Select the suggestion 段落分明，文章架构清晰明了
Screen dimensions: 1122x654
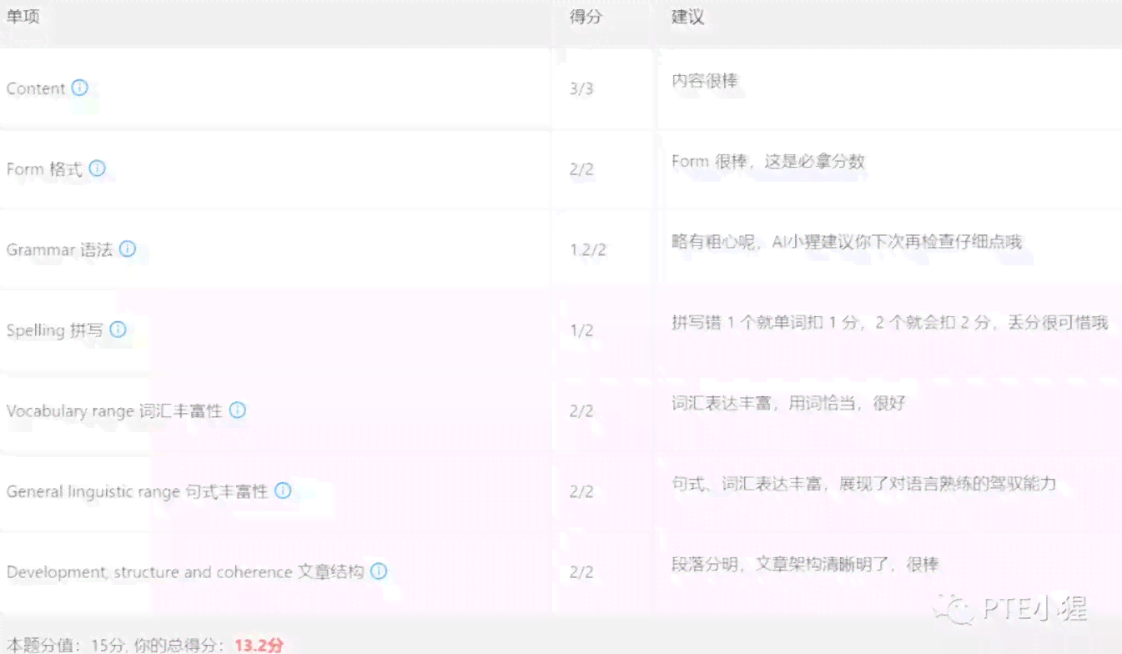pyautogui.click(x=805, y=564)
